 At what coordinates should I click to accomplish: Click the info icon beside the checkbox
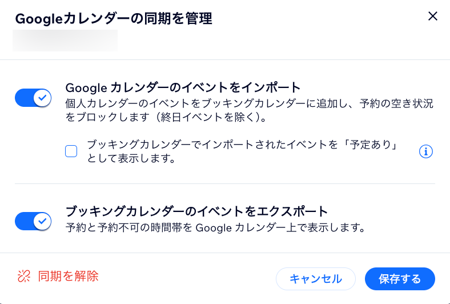(426, 151)
